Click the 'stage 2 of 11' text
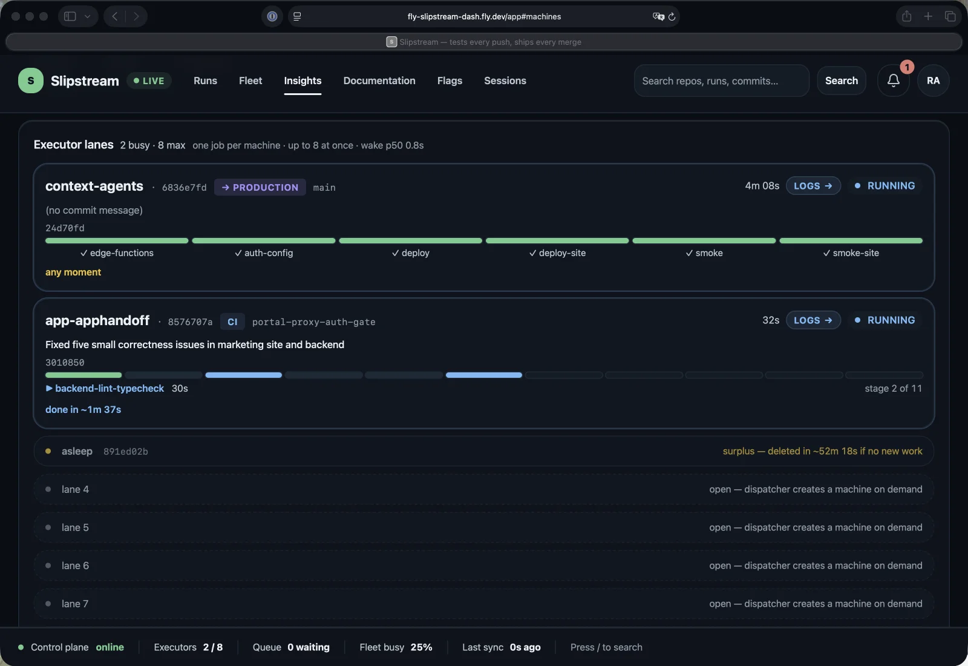The image size is (968, 666). [x=893, y=389]
